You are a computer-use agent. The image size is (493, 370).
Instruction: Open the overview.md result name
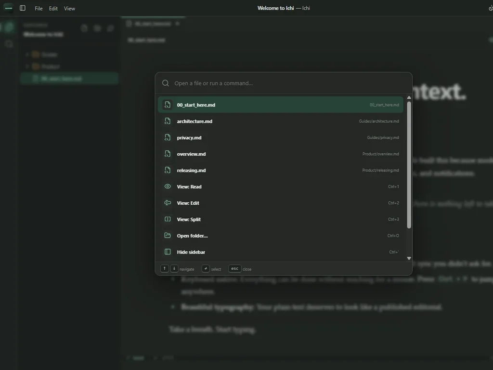click(191, 154)
